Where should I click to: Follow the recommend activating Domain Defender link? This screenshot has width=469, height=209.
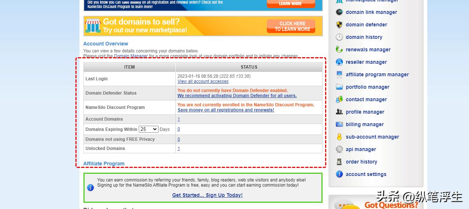[237, 96]
